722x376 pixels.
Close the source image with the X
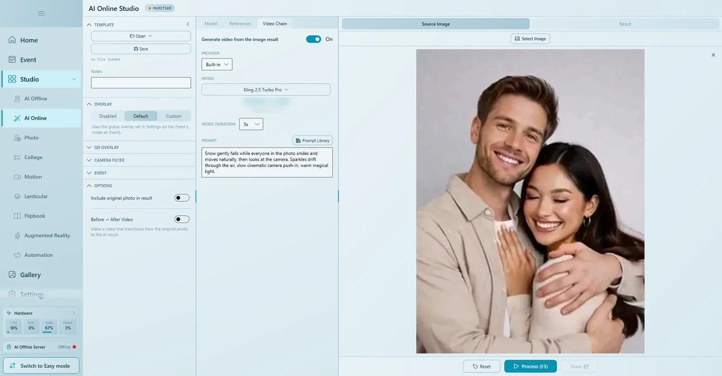pos(713,55)
